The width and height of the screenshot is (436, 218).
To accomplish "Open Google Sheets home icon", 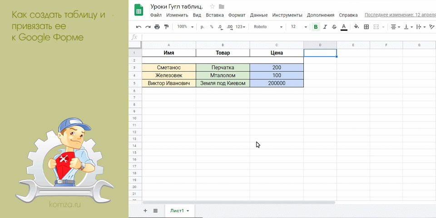I will (139, 10).
